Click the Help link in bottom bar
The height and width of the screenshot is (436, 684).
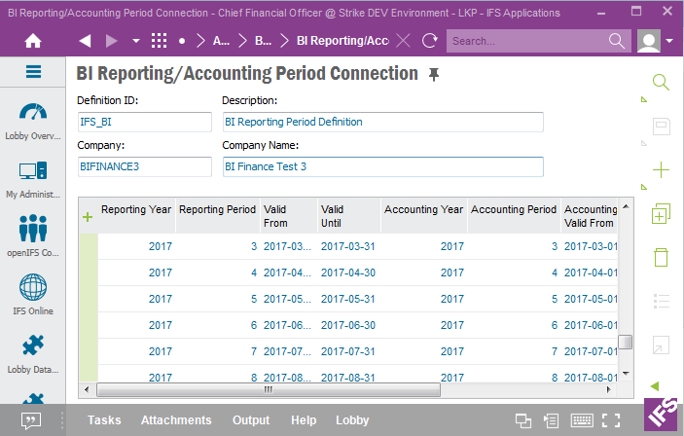(x=304, y=420)
